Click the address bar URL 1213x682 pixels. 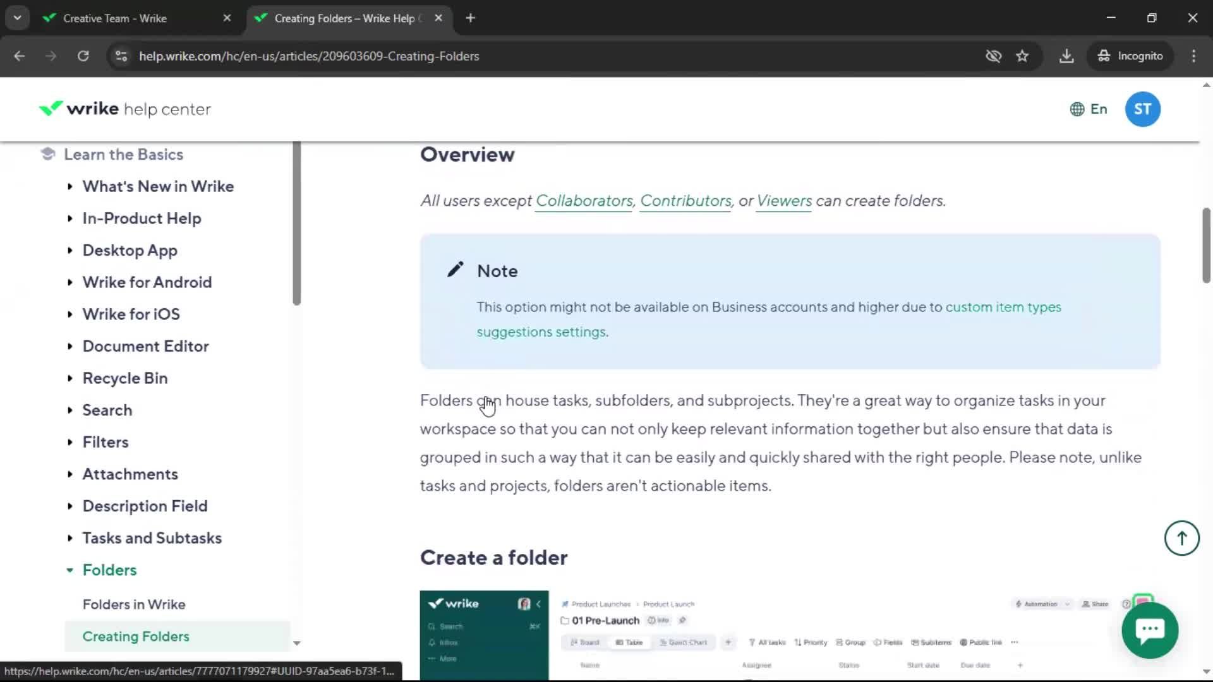tap(309, 56)
